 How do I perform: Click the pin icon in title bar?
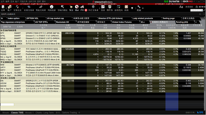[194, 2]
